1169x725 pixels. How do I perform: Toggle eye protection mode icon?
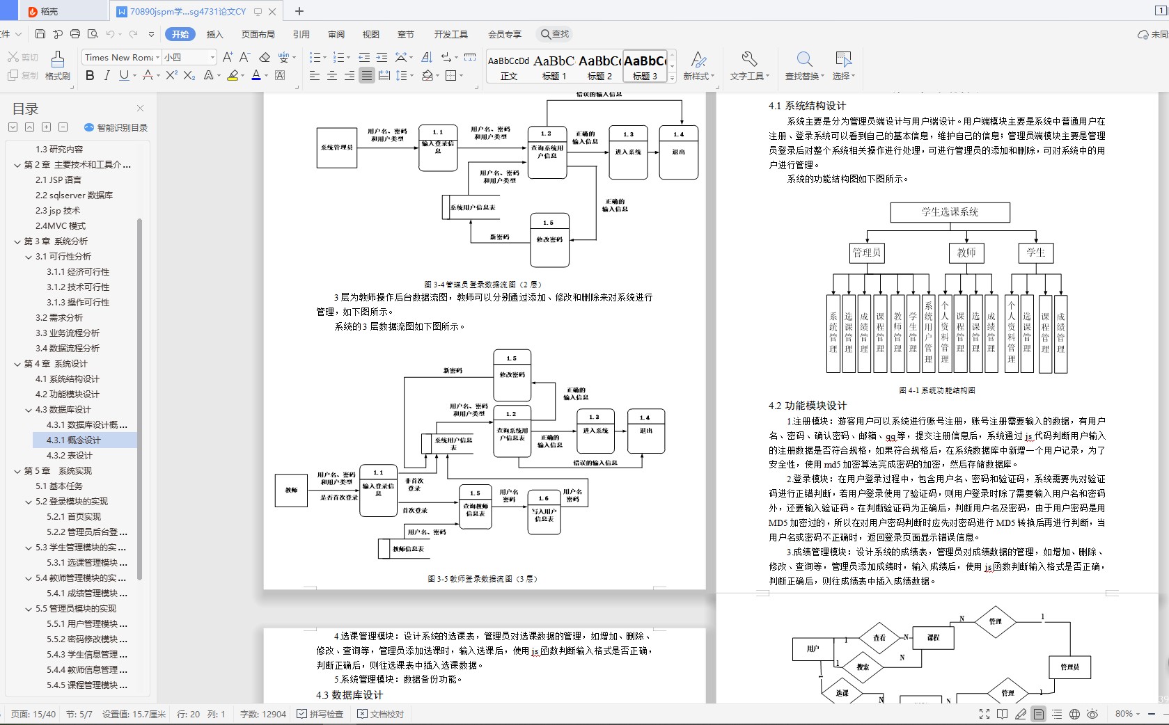coord(1092,714)
